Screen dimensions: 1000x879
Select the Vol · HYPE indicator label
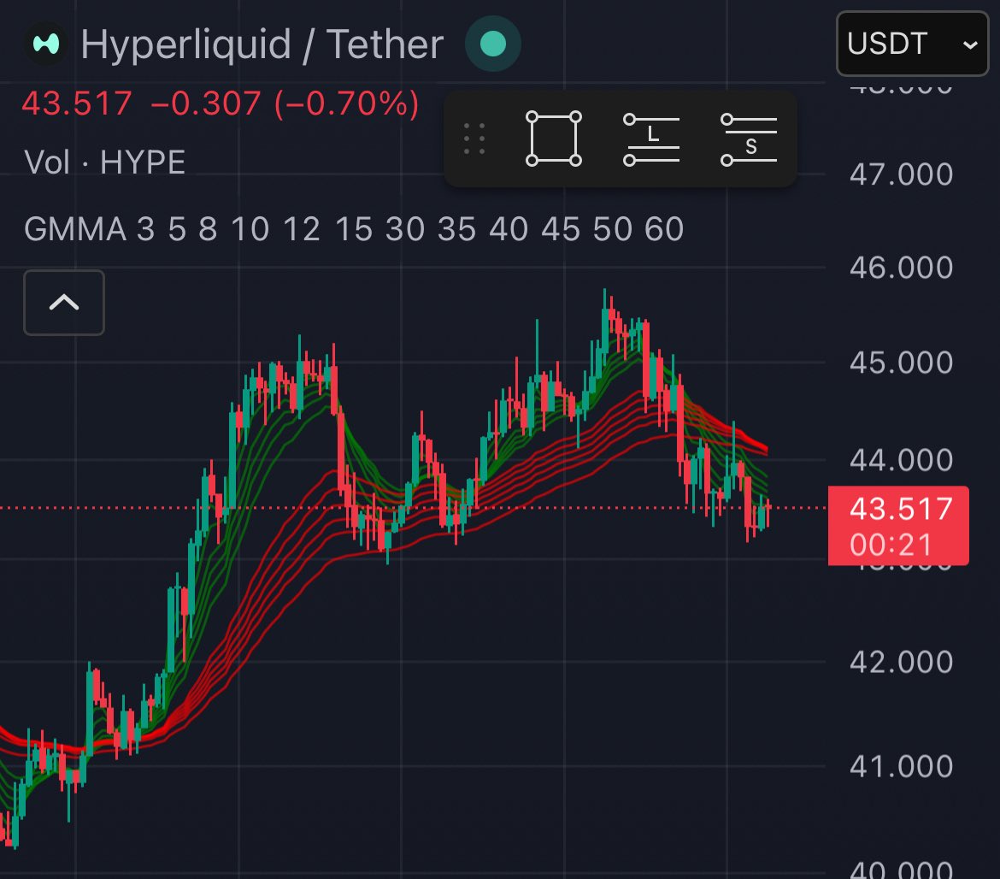click(x=104, y=162)
